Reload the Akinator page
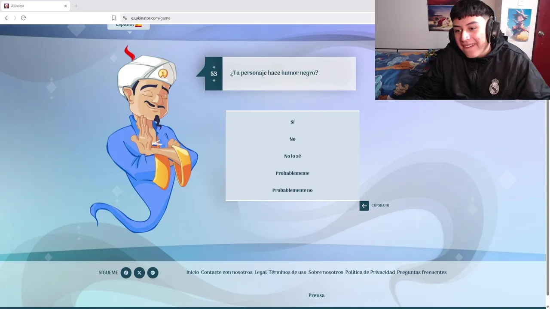 (23, 18)
